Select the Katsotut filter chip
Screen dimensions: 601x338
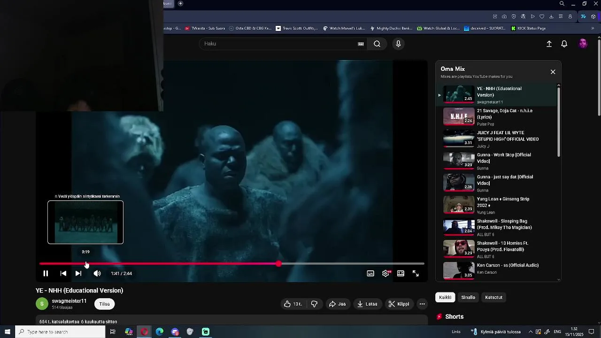click(x=493, y=297)
